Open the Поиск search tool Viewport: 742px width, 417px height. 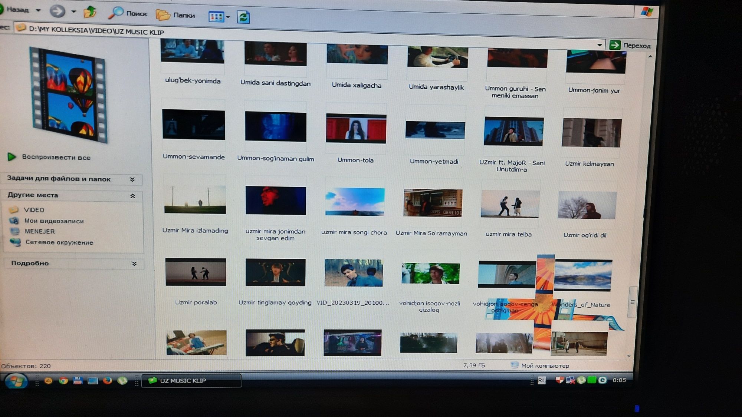pyautogui.click(x=127, y=13)
